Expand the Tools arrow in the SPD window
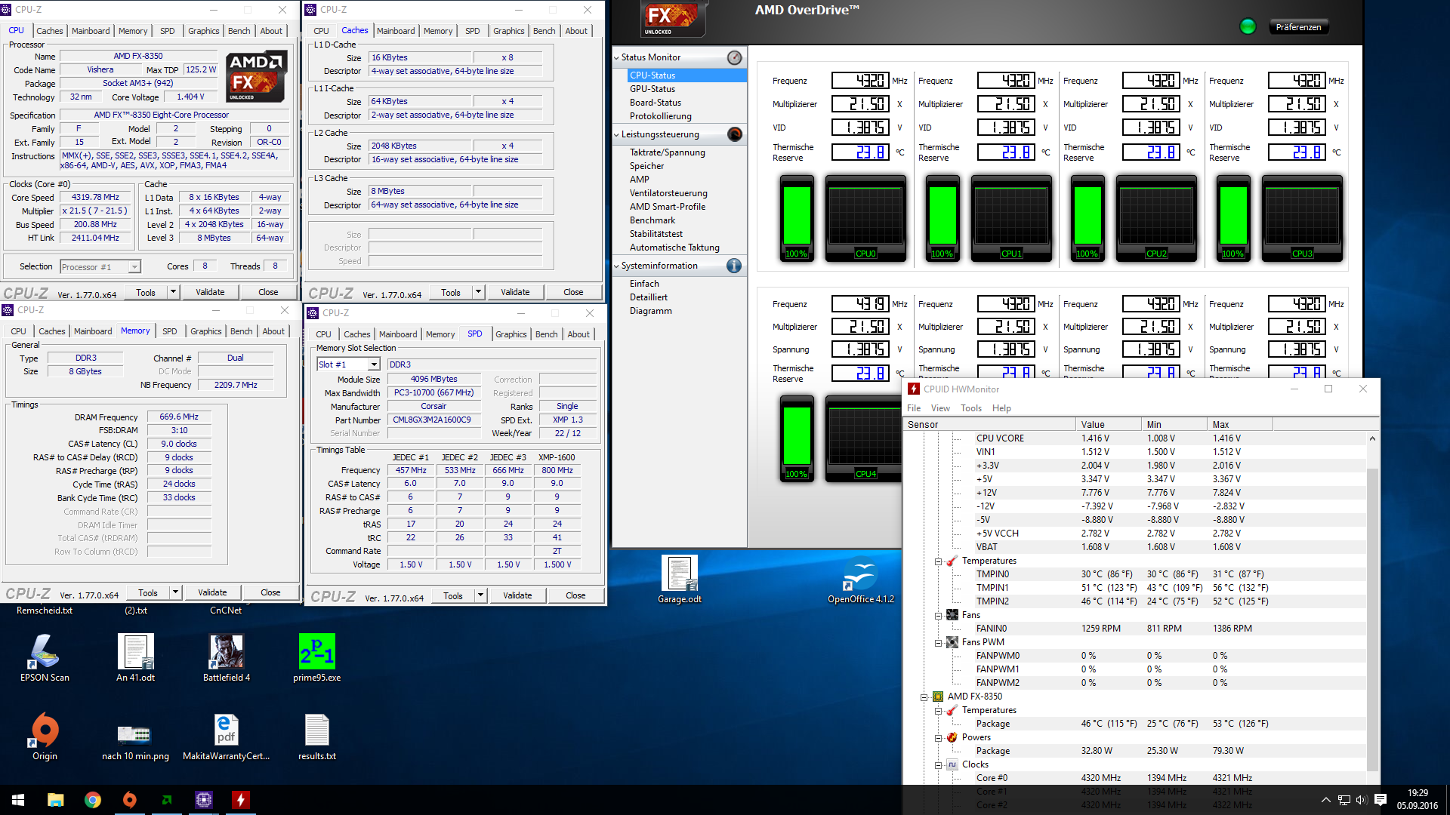Image resolution: width=1450 pixels, height=815 pixels. 480,595
